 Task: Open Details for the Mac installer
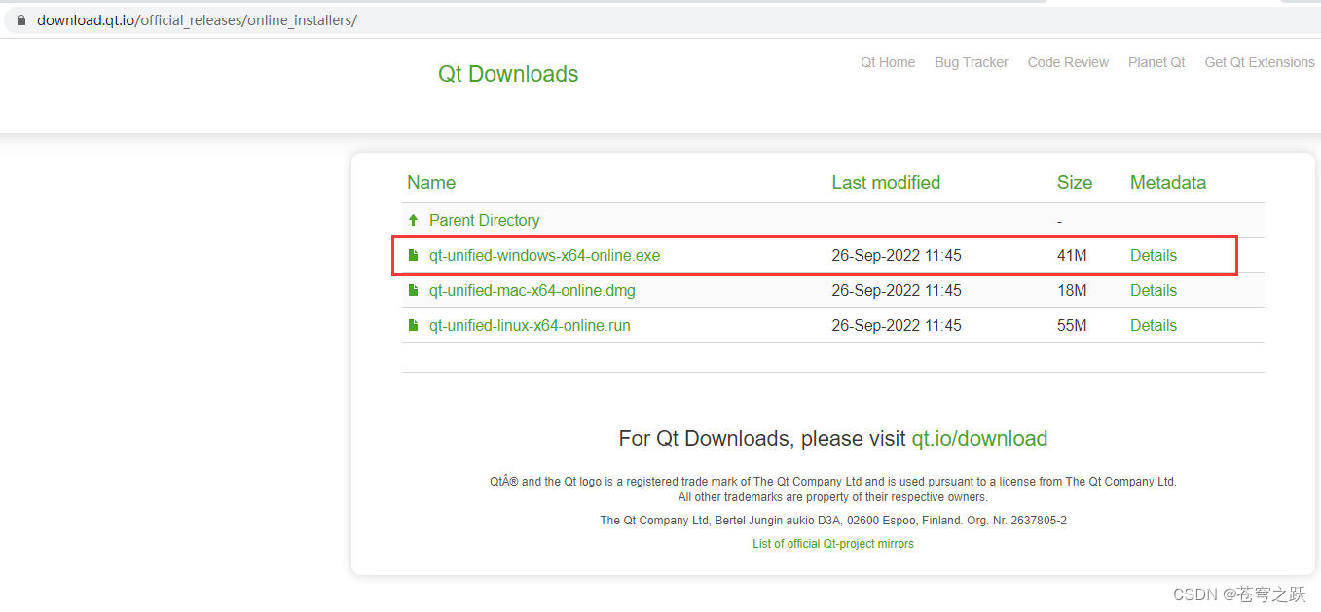(x=1153, y=290)
